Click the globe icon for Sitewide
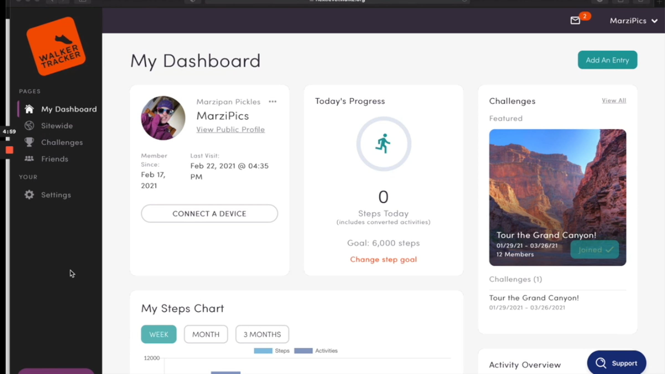Screen dimensions: 665x374 (29, 125)
